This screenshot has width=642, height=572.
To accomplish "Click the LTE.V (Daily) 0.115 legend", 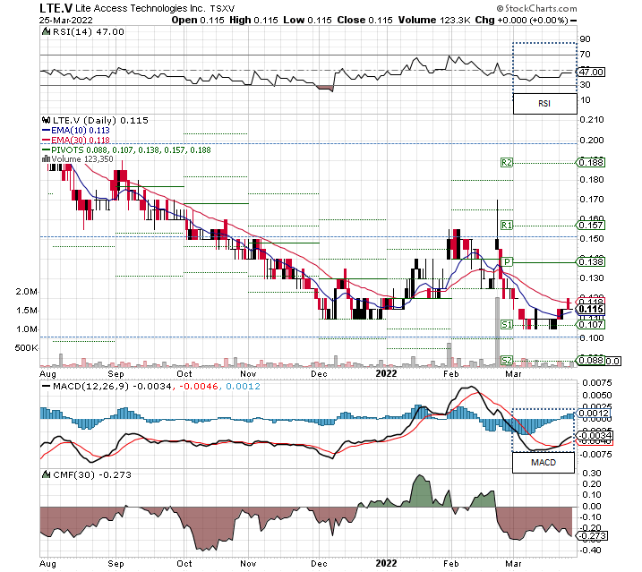I will pyautogui.click(x=100, y=120).
